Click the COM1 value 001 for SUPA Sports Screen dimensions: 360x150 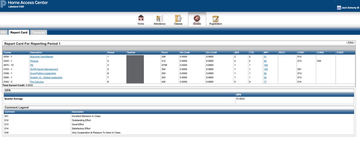pos(299,69)
